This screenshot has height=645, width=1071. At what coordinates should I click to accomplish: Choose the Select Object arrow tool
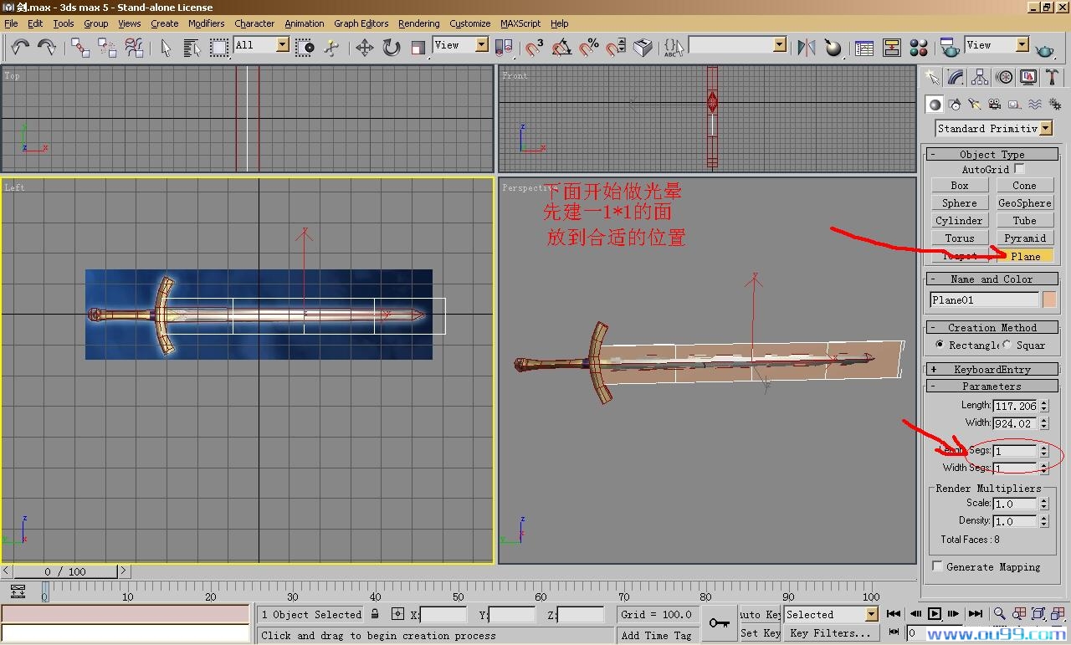(166, 48)
